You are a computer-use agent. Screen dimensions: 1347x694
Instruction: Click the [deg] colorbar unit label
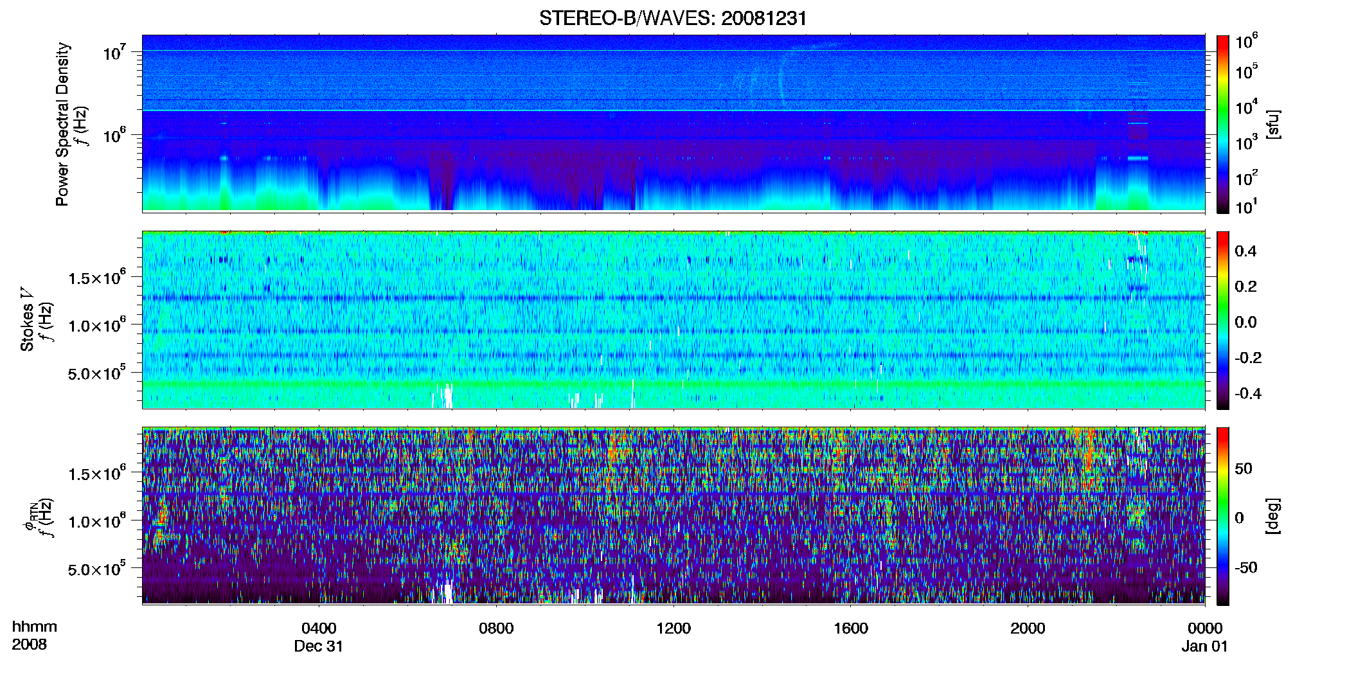click(1272, 515)
